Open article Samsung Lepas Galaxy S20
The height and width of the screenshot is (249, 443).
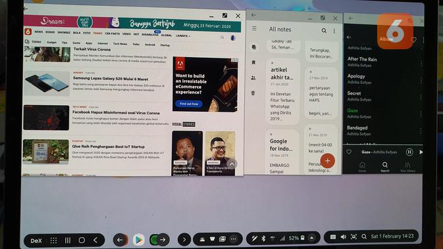click(111, 79)
